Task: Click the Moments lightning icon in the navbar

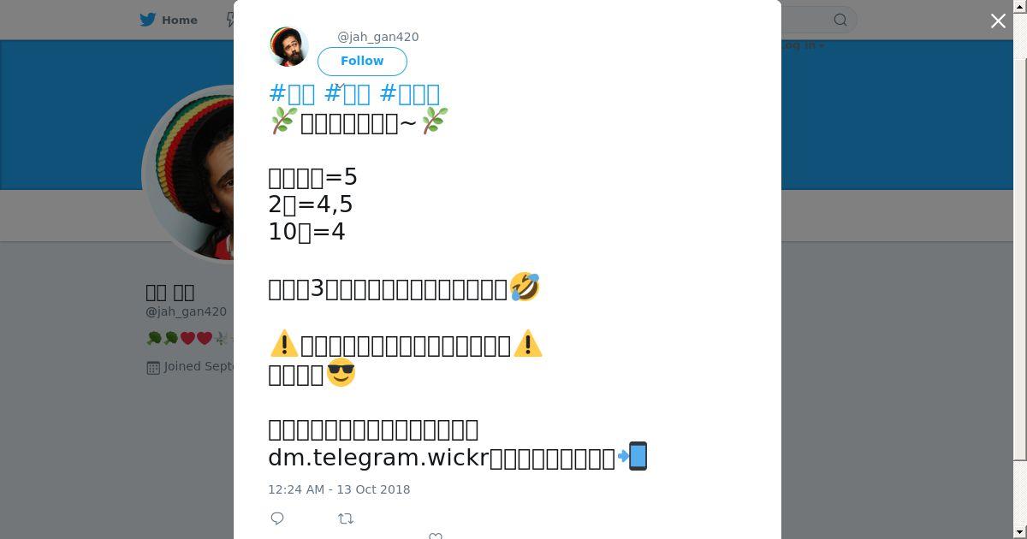Action: (230, 20)
